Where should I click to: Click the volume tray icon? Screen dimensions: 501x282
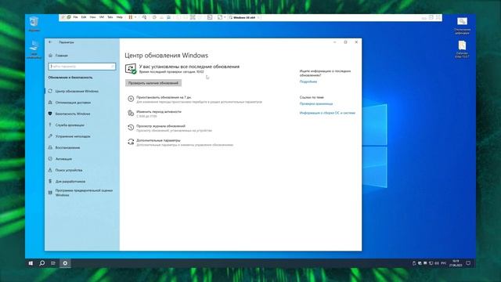coord(437,263)
